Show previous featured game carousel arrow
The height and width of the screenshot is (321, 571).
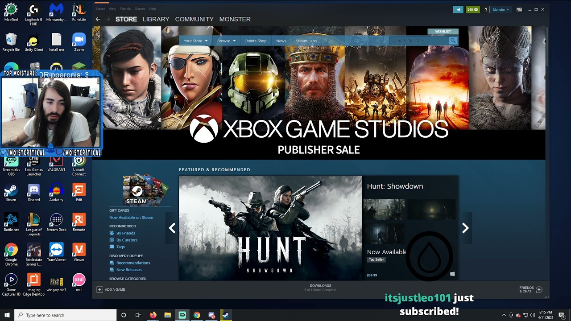tap(172, 228)
